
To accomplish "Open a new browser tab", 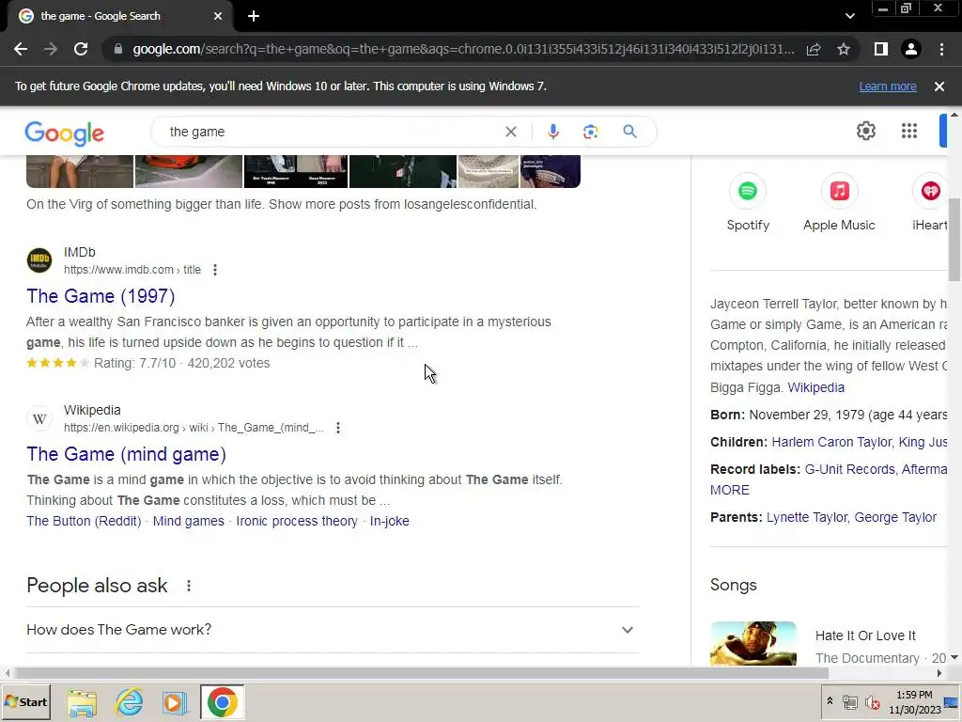I will click(254, 17).
